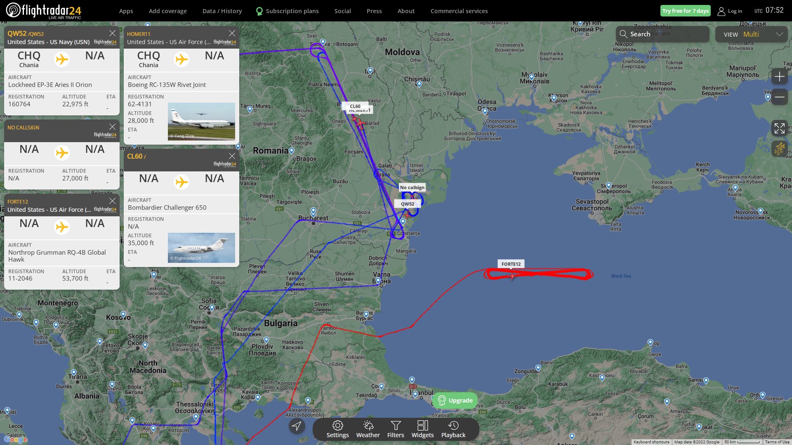
Task: Click Chisinau airport marker pin
Action: tap(419, 84)
